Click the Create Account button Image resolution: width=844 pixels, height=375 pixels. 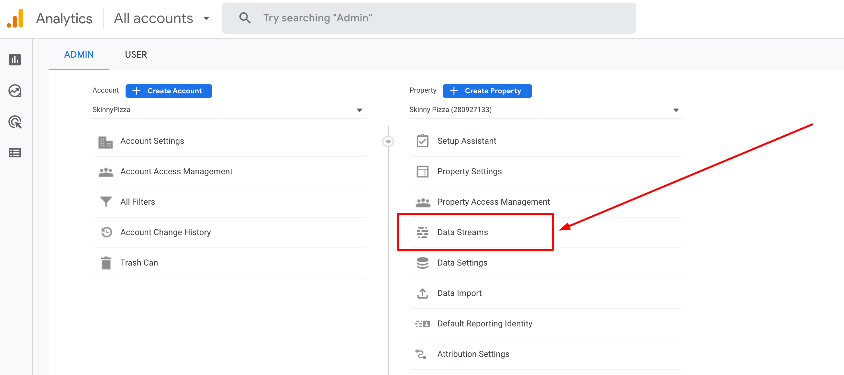169,91
